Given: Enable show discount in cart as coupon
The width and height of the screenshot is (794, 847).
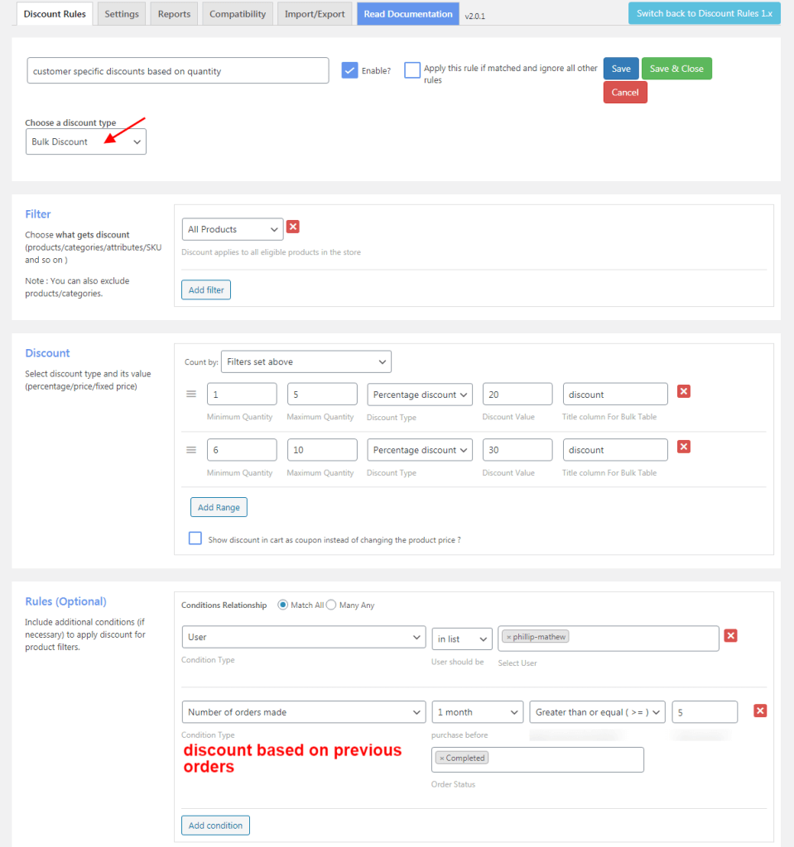Looking at the screenshot, I should (x=195, y=538).
